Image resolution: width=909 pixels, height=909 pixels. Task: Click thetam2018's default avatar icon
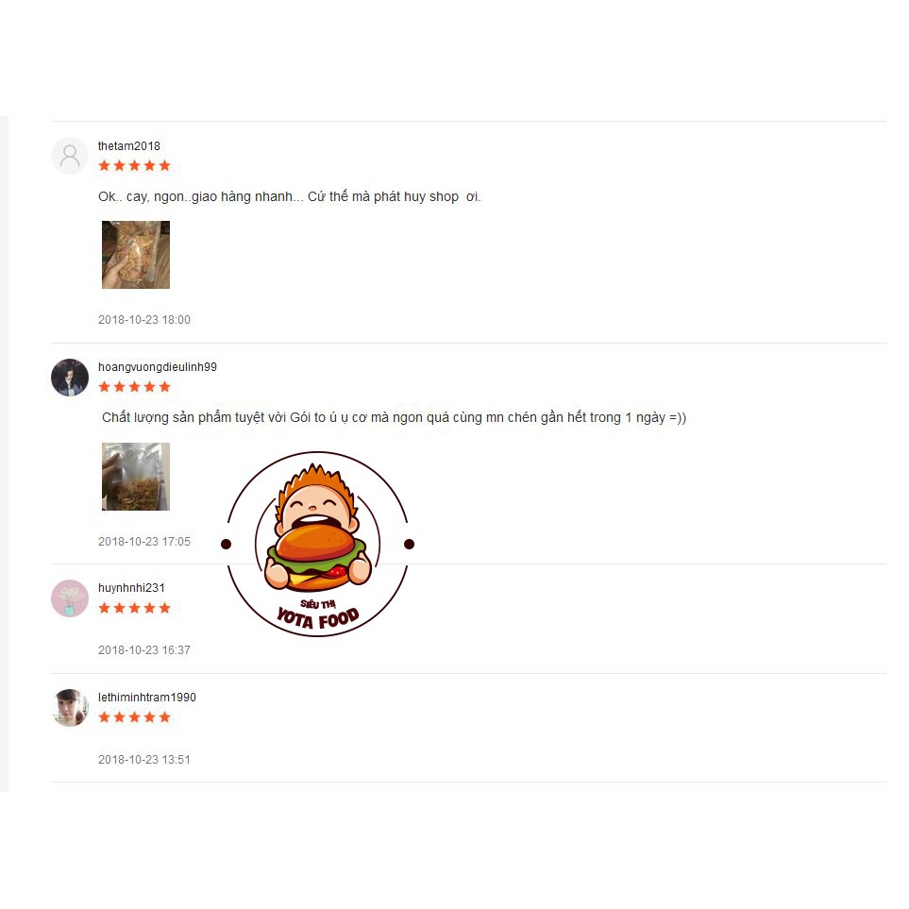(x=70, y=156)
